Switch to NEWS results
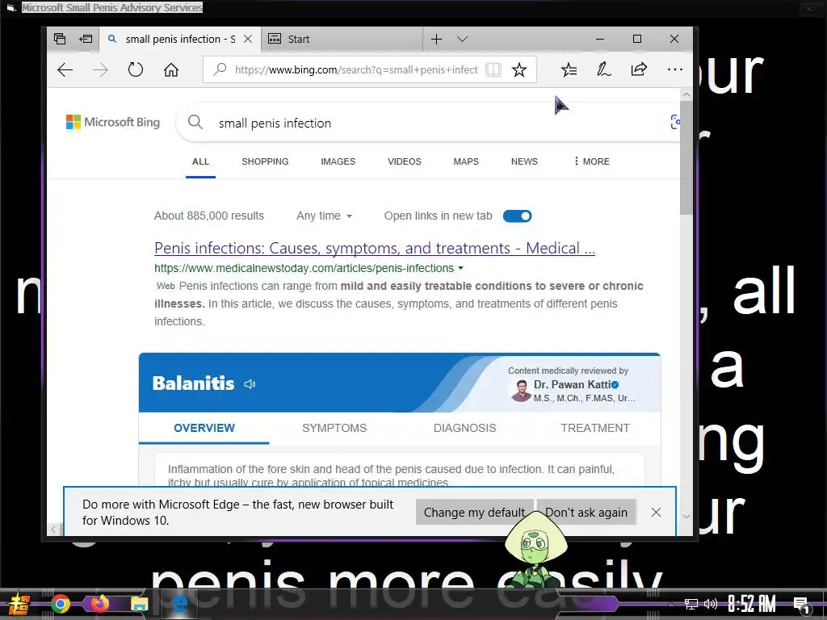The image size is (827, 620). click(524, 161)
